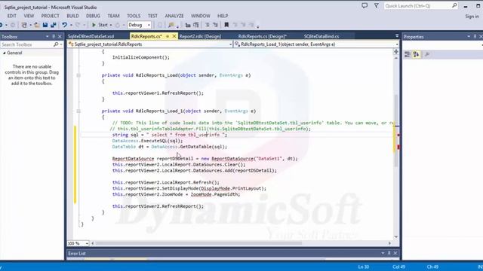Open the VIEW menu
Image resolution: width=483 pixels, height=271 pixels.
tap(29, 16)
